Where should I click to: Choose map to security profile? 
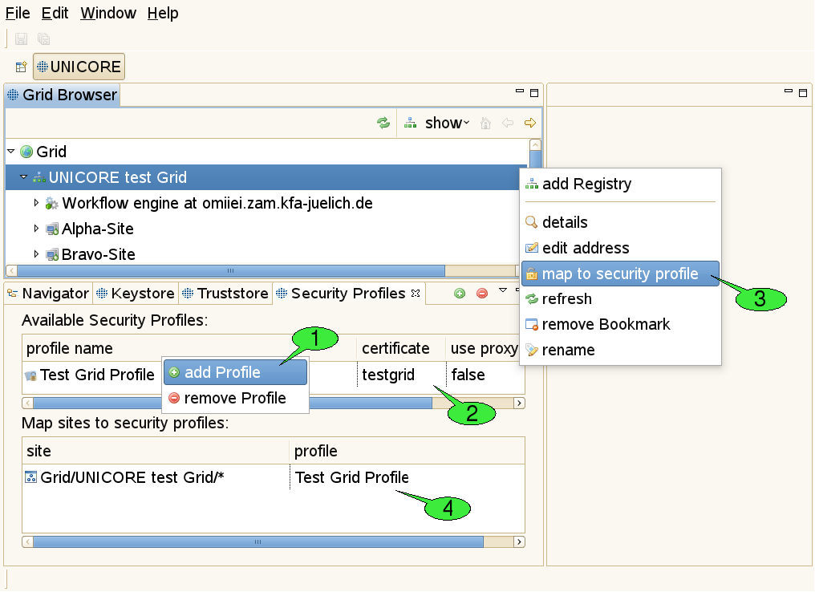(x=620, y=274)
